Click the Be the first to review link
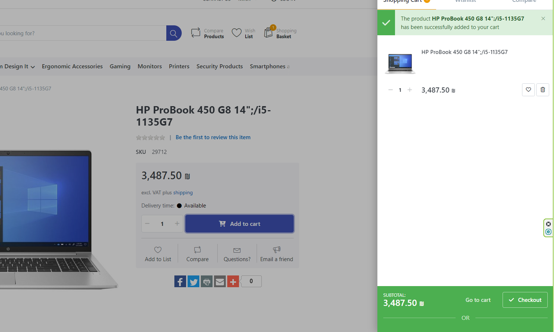The height and width of the screenshot is (332, 558). 213,137
